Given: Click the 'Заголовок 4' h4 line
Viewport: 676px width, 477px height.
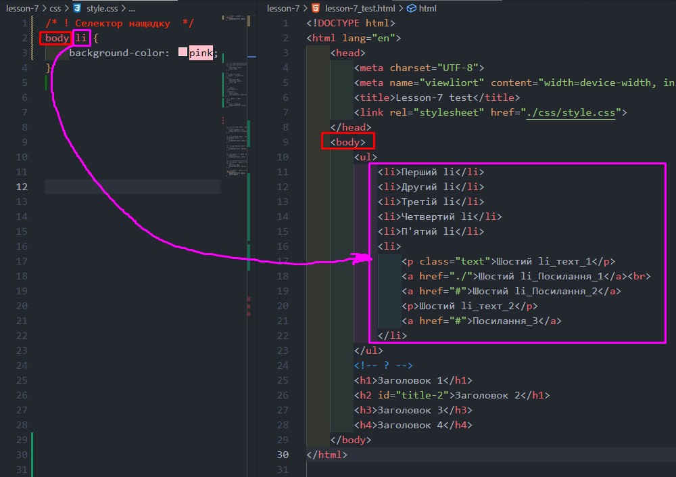Looking at the screenshot, I should point(413,425).
